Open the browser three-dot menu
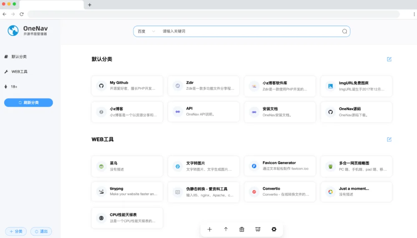The width and height of the screenshot is (417, 238). [x=414, y=14]
